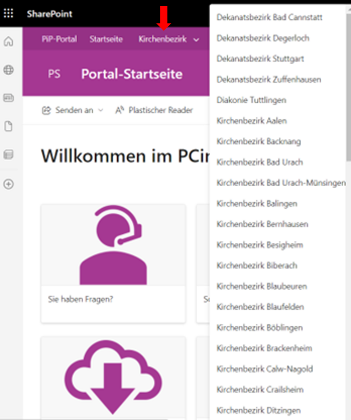Click Senden an command
This screenshot has height=420, width=351.
74,110
